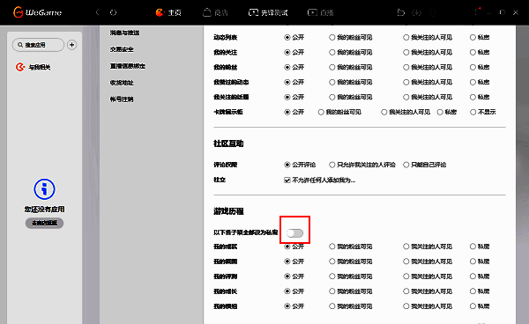Click the 评论权限 row label

[x=226, y=165]
